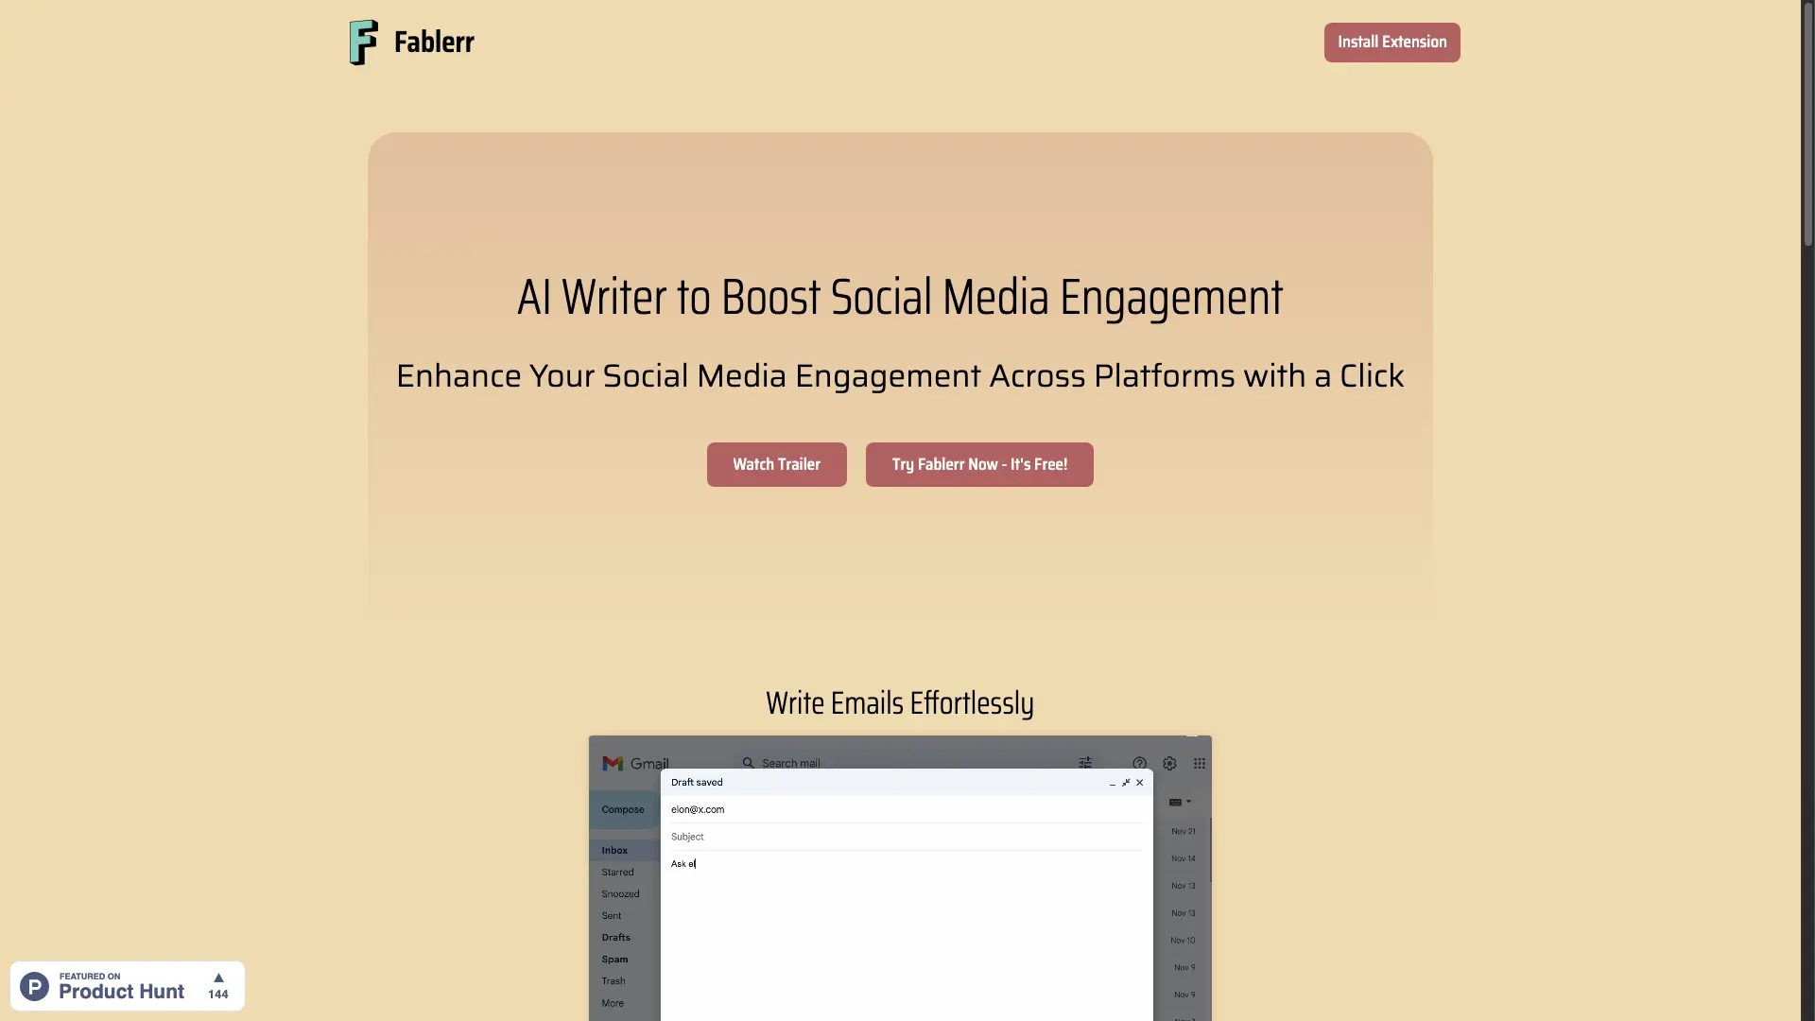Screen dimensions: 1815x1021
Task: Open the Product Hunt featured badge
Action: coord(128,986)
